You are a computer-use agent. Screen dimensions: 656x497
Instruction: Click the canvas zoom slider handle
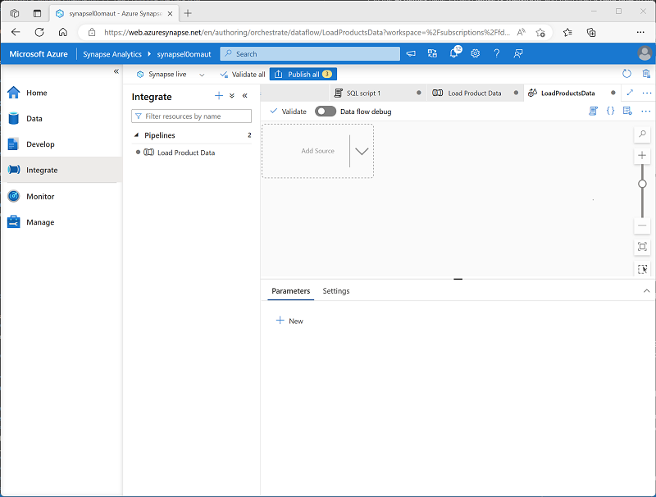point(642,184)
